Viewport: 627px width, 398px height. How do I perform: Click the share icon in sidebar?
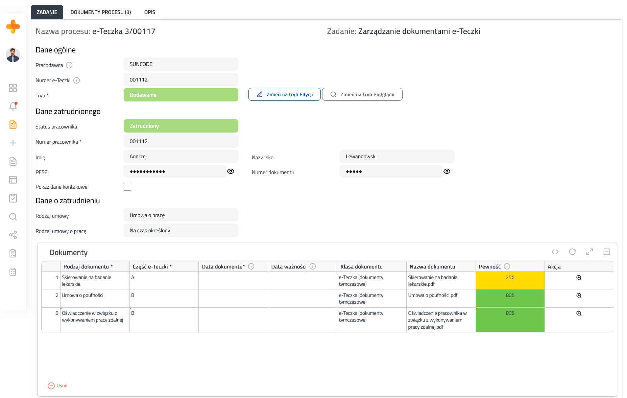(x=13, y=235)
